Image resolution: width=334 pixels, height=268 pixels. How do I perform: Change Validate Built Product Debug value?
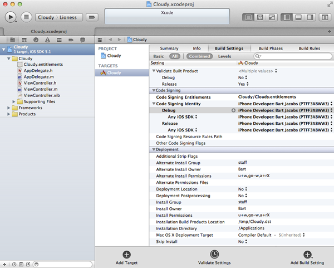coord(243,77)
